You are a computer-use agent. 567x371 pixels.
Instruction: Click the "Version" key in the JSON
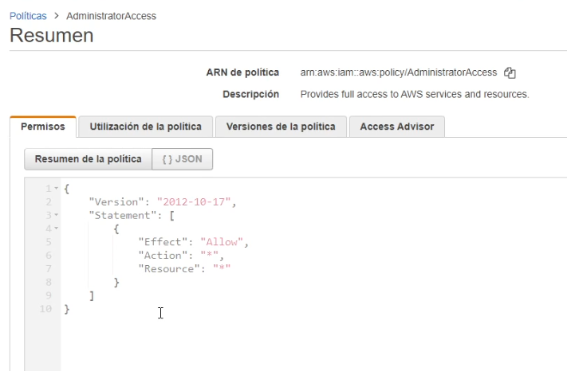pyautogui.click(x=119, y=202)
